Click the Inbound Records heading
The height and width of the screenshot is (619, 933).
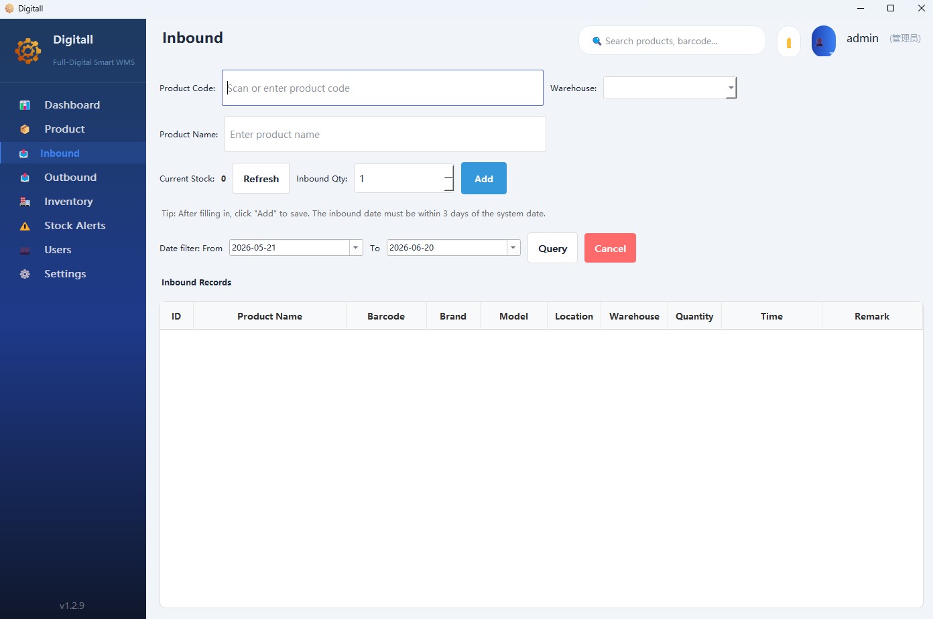tap(196, 282)
